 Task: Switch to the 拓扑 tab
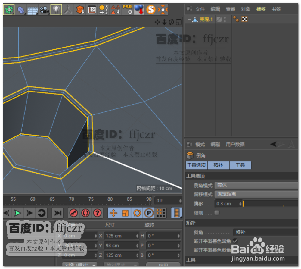coord(219,165)
